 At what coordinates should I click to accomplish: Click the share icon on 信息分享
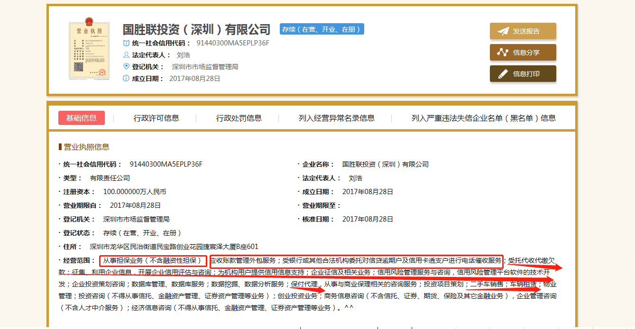tap(503, 53)
